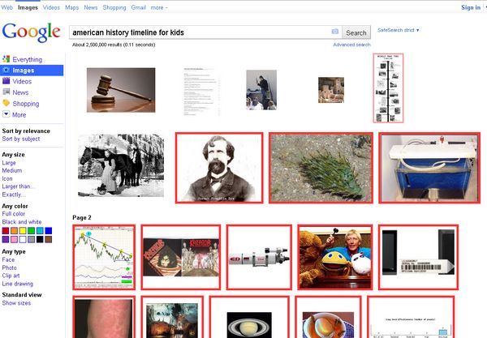Pick the purple color swatch
The image size is (487, 338).
[x=6, y=239]
